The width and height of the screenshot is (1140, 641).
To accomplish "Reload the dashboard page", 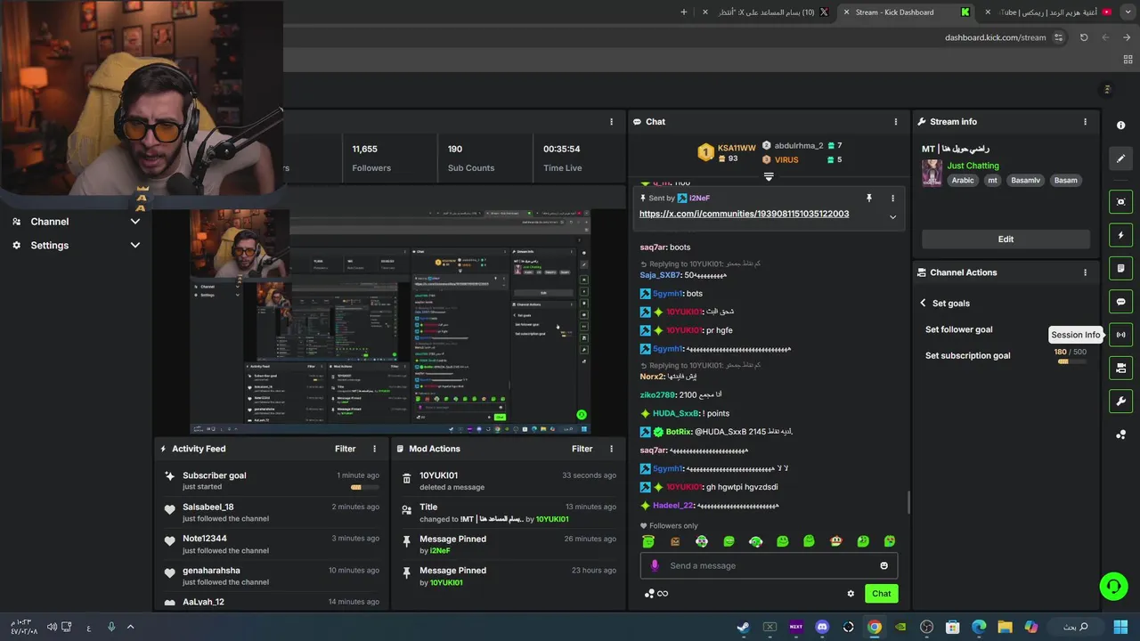I will pos(1084,37).
